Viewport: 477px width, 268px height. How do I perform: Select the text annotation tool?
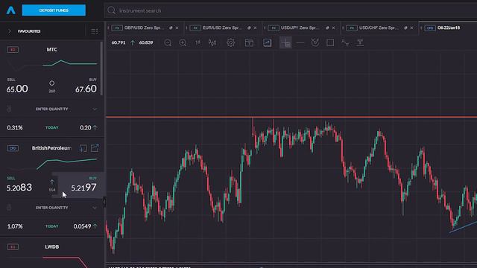360,42
